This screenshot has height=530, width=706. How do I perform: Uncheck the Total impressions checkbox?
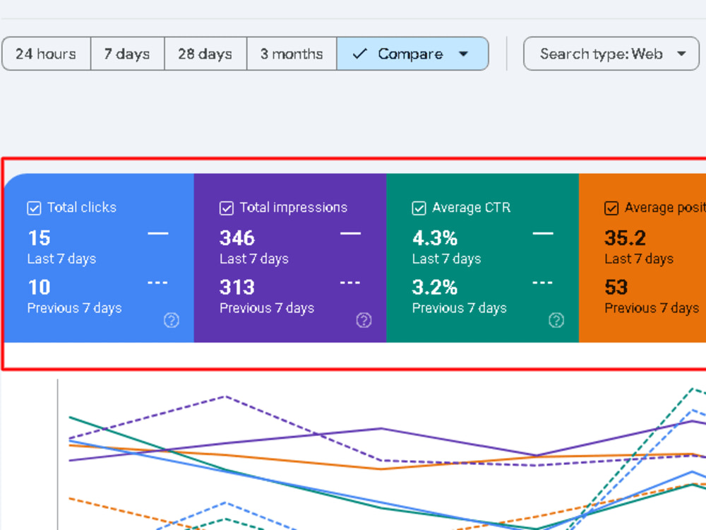coord(227,208)
